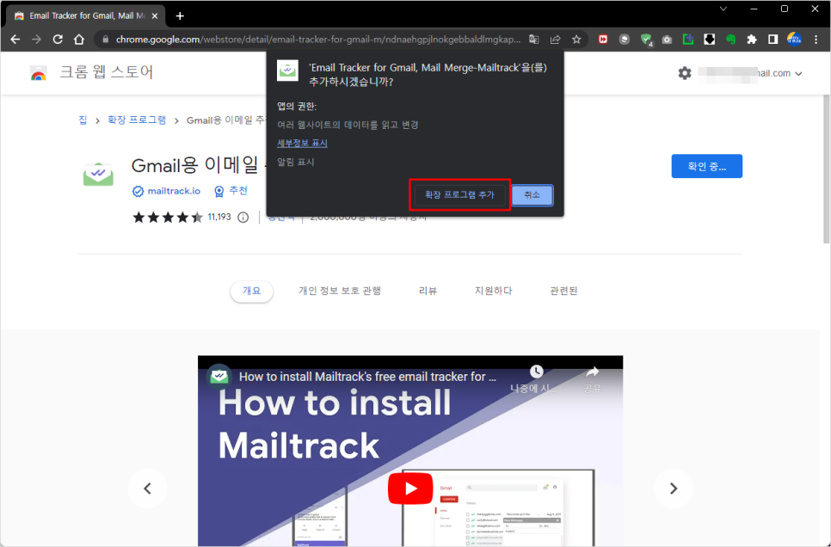
Task: Switch to 개인 정보 보호 관행 tab
Action: [340, 291]
